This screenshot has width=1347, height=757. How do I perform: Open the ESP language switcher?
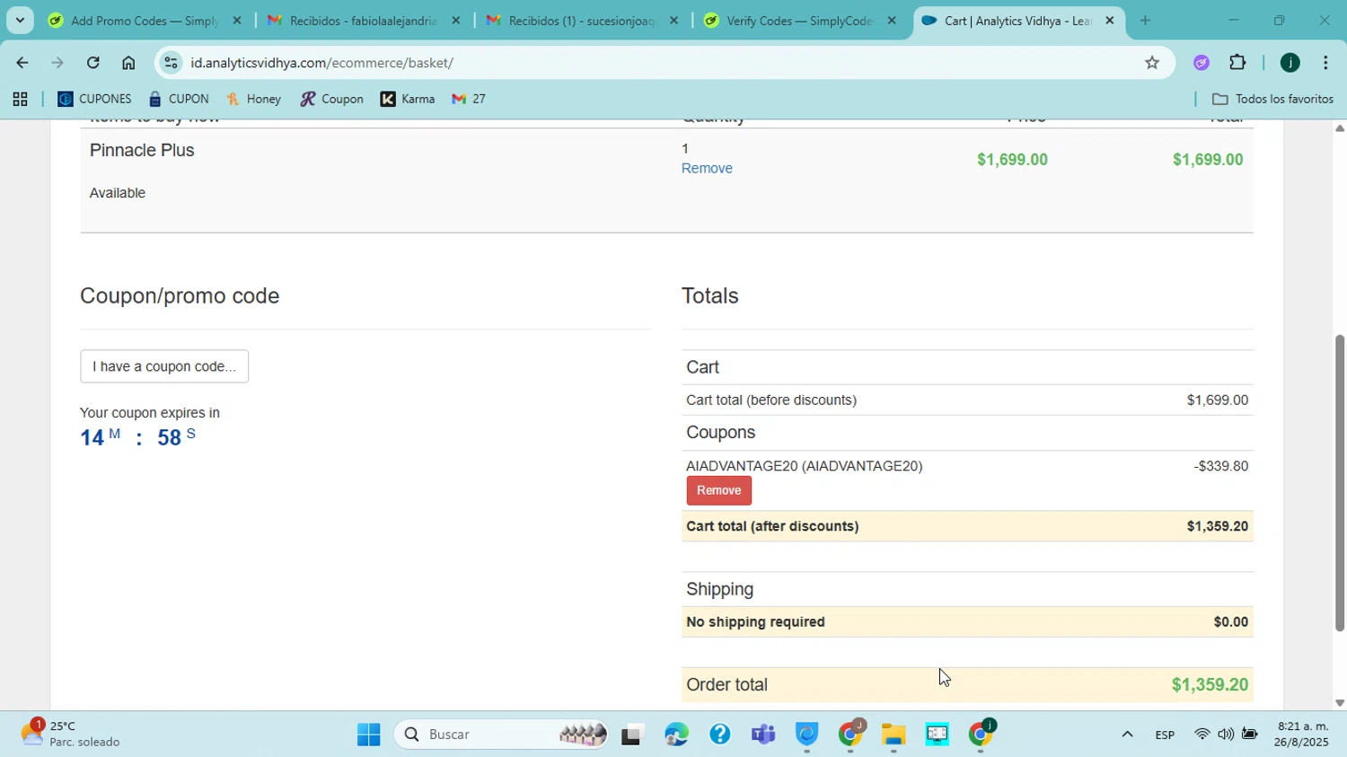point(1165,735)
